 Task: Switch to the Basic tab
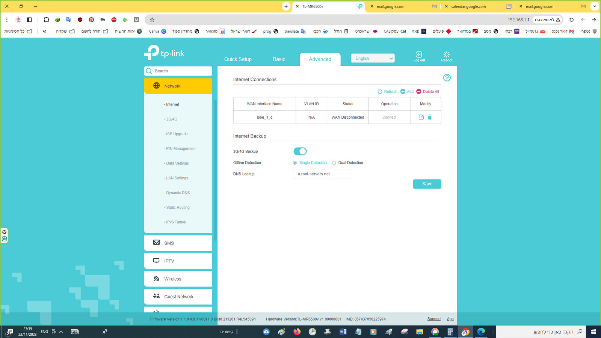279,59
